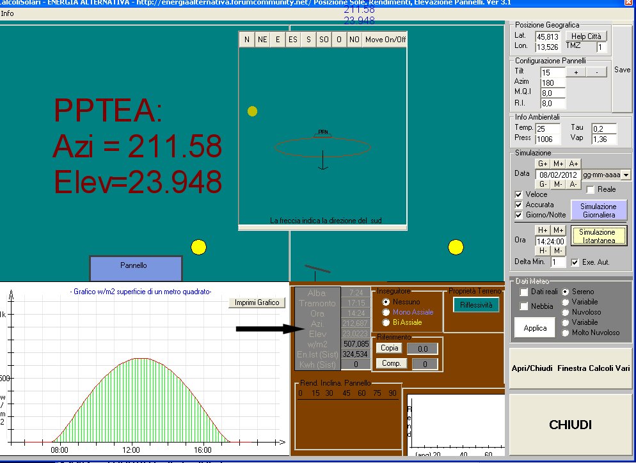Click the TMZ time zone field
Screen dimensions: 636x463
coord(601,47)
